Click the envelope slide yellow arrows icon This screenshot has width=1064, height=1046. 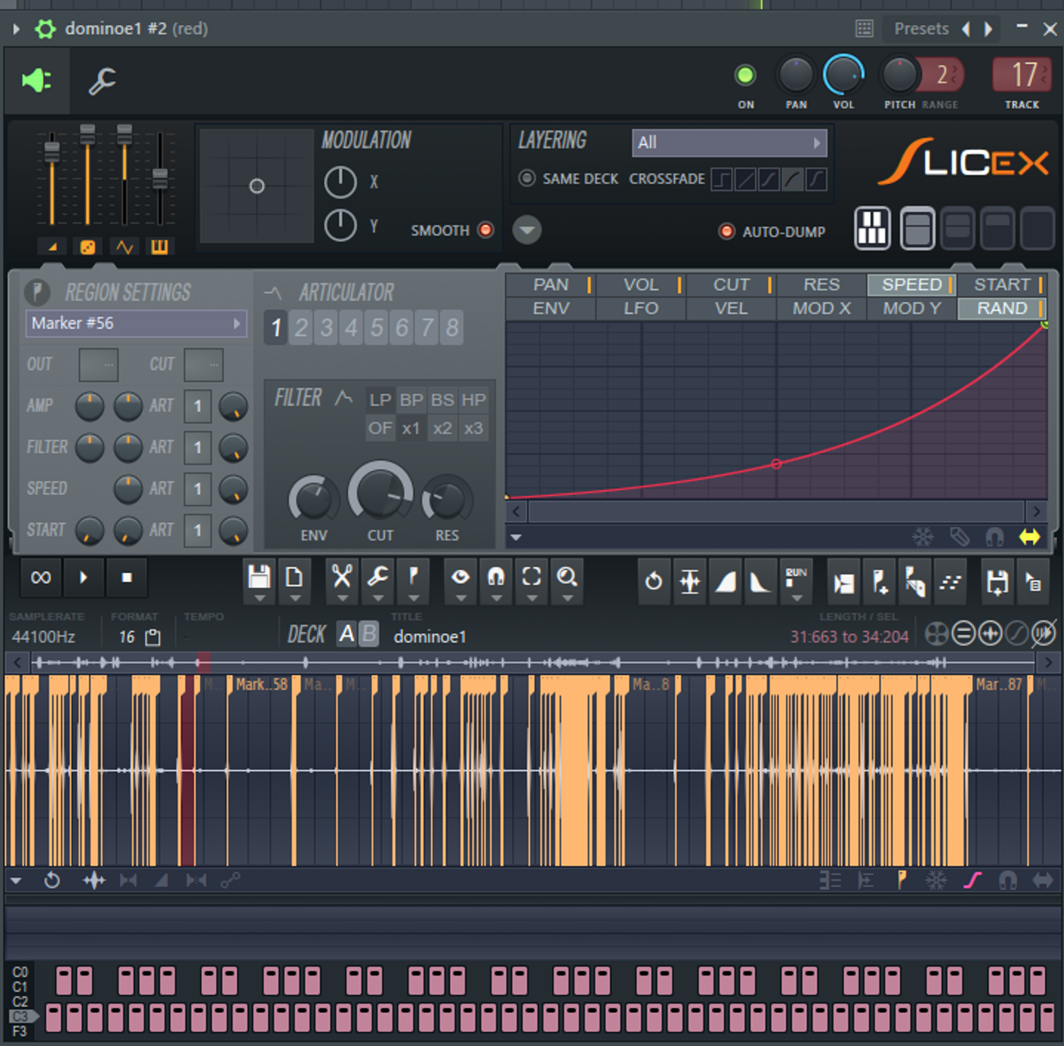(1029, 536)
